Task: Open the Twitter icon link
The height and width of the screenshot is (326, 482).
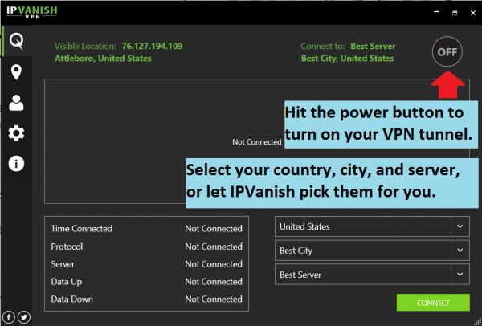Action: (x=24, y=317)
